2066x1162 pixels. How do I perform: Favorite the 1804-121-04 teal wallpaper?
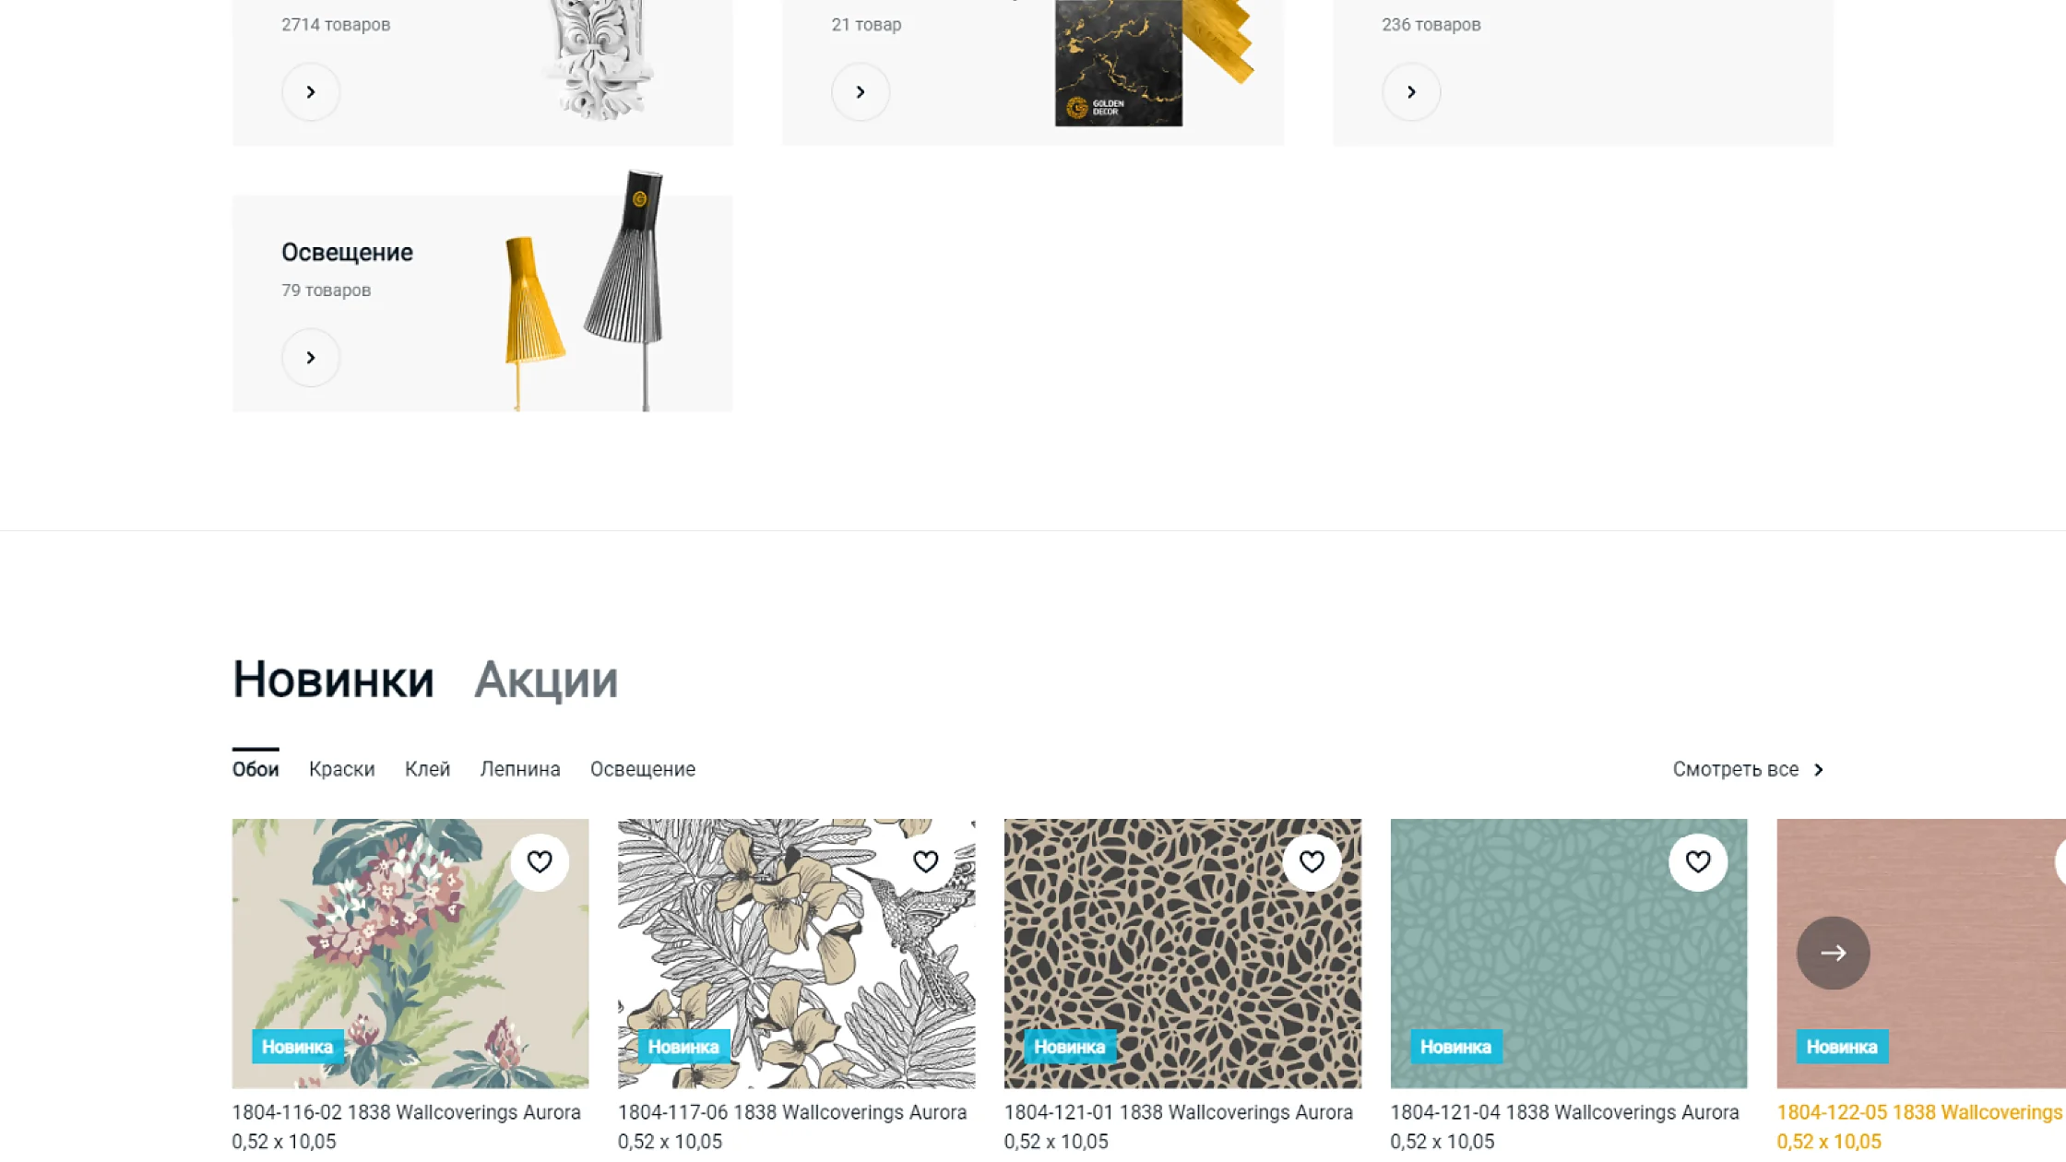pos(1698,861)
